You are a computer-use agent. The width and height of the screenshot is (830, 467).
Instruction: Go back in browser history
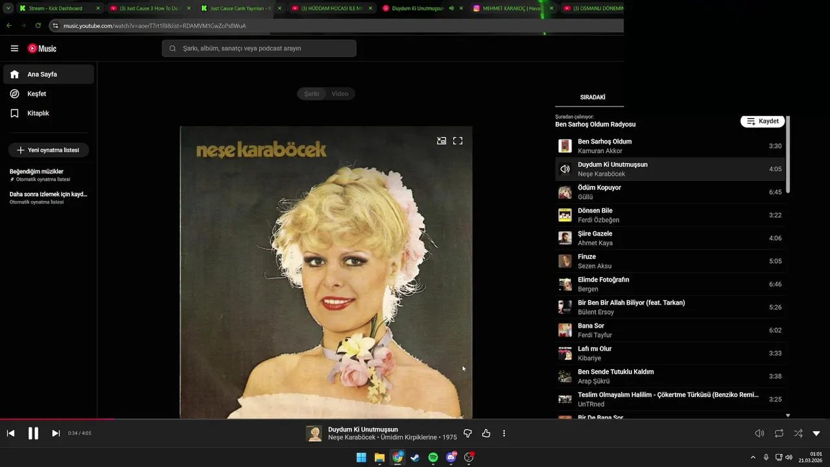(9, 25)
